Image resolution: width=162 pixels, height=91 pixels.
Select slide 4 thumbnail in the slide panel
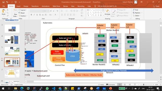point(12,40)
